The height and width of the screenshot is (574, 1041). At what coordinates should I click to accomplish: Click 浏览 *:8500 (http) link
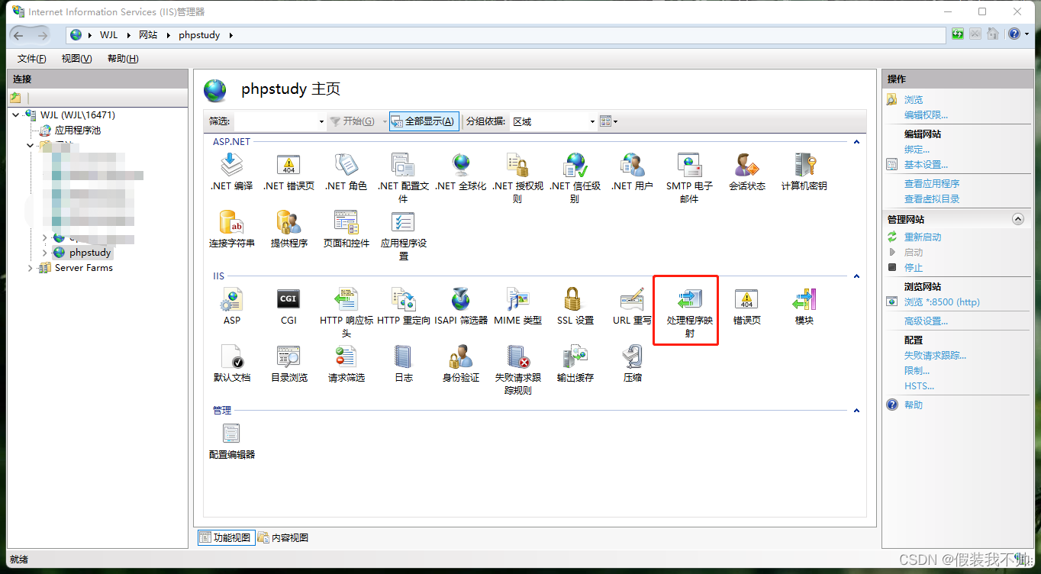pyautogui.click(x=942, y=302)
